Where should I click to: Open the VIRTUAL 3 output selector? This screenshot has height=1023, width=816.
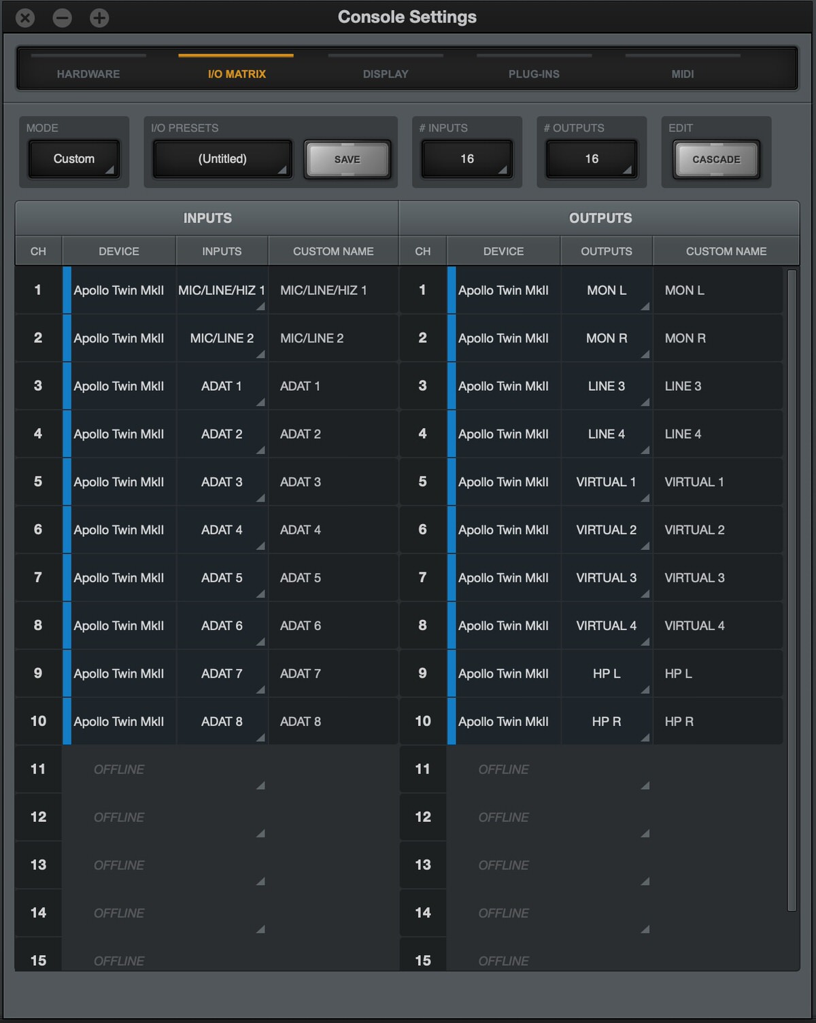pos(607,578)
